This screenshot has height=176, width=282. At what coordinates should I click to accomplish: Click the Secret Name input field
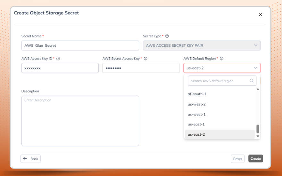pos(80,45)
